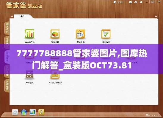Click the blue globe icon in bottom dock
Image resolution: width=163 pixels, height=118 pixels.
(24, 112)
